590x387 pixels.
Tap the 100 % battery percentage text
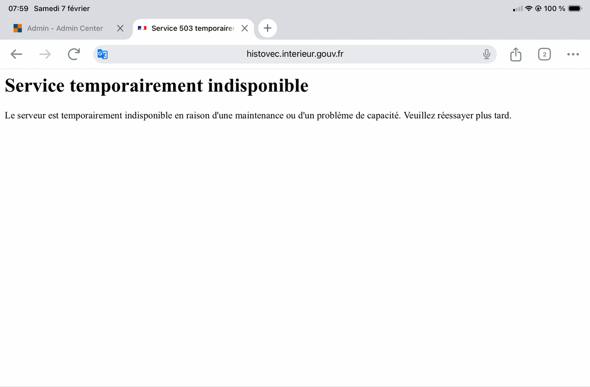click(555, 8)
